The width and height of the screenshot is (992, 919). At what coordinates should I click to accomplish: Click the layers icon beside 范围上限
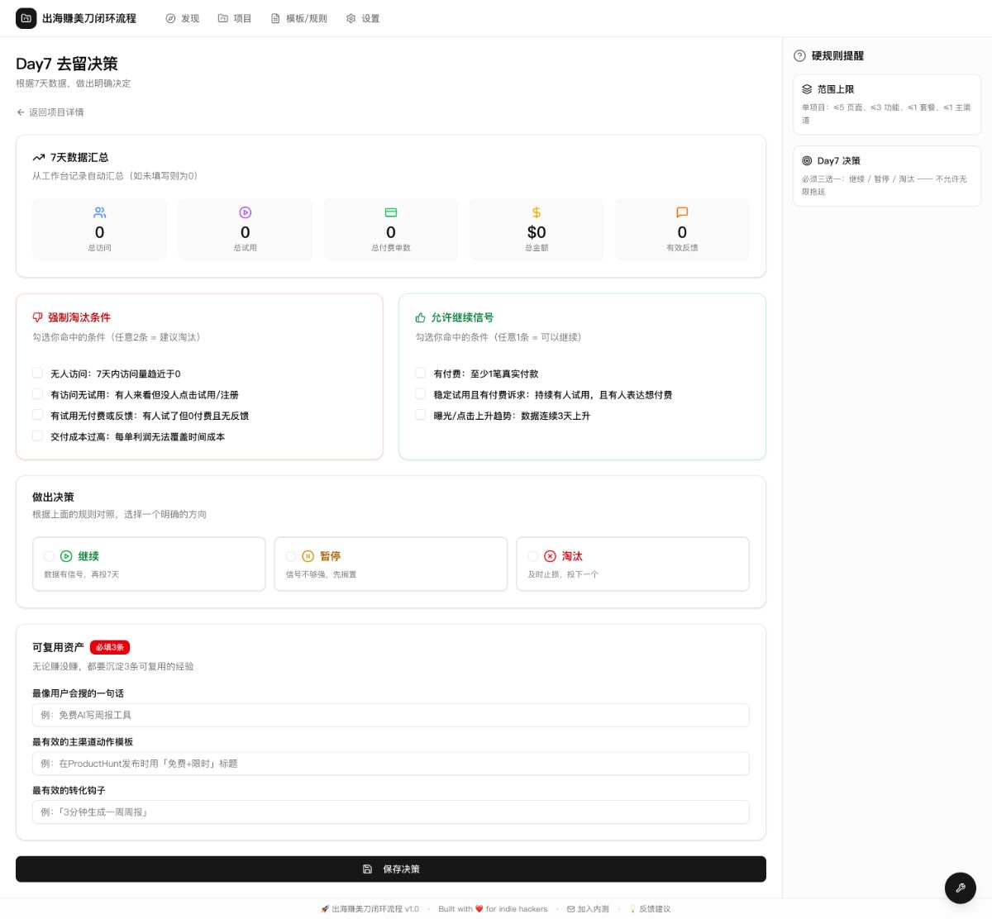tap(808, 89)
